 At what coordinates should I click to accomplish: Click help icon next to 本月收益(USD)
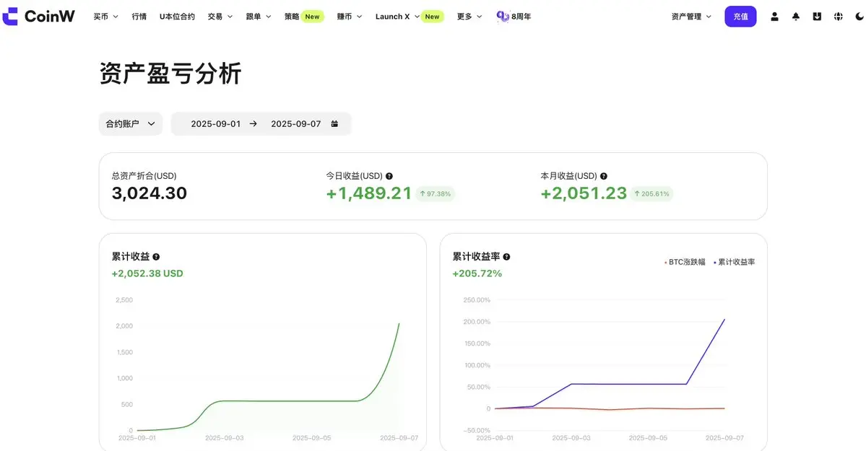(604, 176)
